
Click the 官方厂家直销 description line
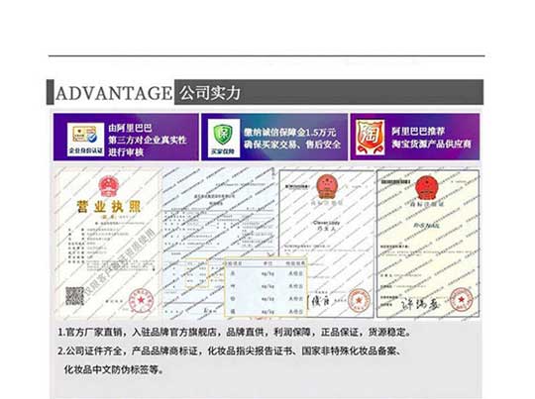(x=235, y=332)
